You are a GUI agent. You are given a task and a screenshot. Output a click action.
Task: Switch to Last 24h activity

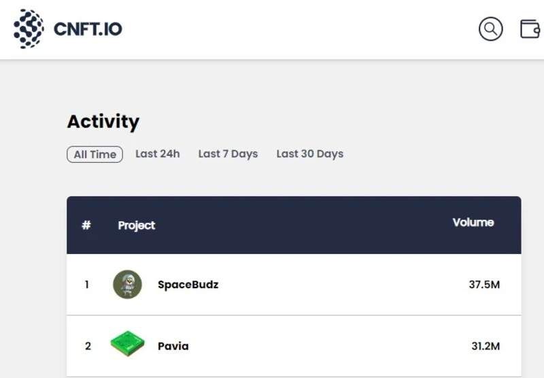(157, 154)
